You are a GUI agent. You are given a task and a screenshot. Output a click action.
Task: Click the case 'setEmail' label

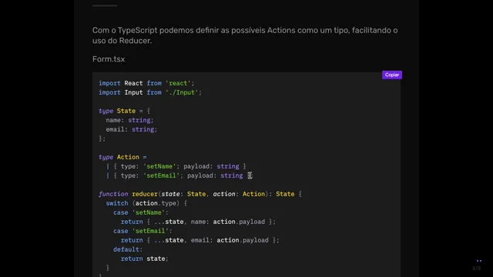[143, 231]
